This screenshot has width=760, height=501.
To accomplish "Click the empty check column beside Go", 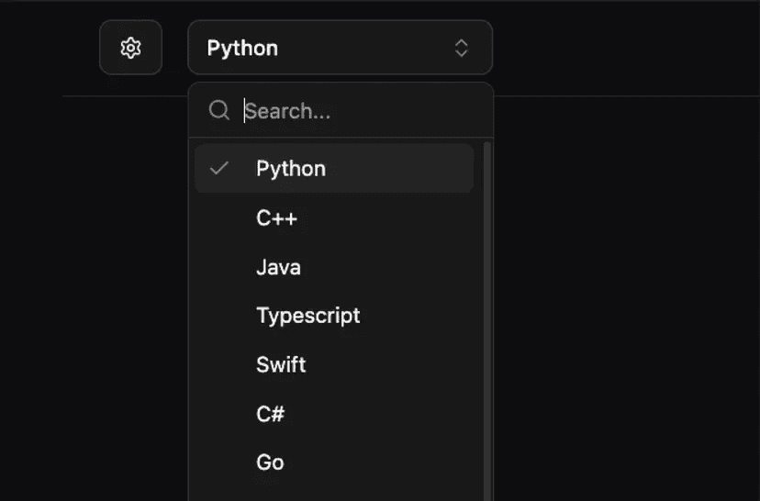I will point(219,462).
